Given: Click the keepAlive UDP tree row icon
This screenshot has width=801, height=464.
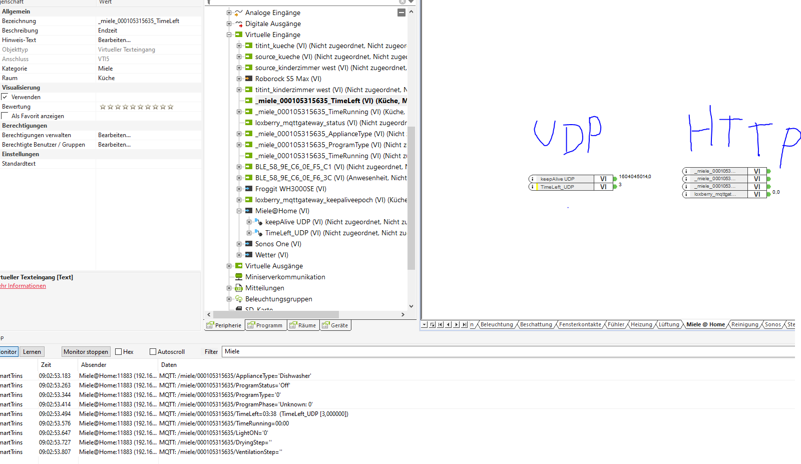Looking at the screenshot, I should (259, 222).
